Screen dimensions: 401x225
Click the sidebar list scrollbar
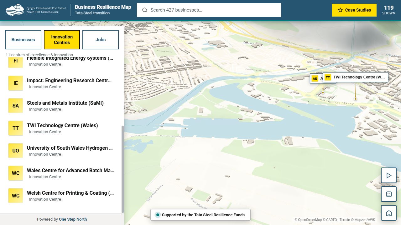(x=122, y=169)
